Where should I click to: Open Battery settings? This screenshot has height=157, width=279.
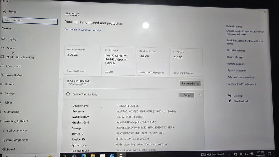pos(7,84)
